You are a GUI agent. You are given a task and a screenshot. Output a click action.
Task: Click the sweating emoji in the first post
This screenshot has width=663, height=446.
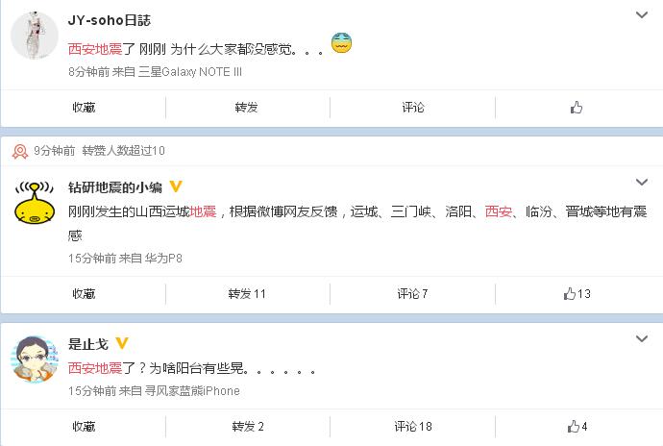point(341,42)
